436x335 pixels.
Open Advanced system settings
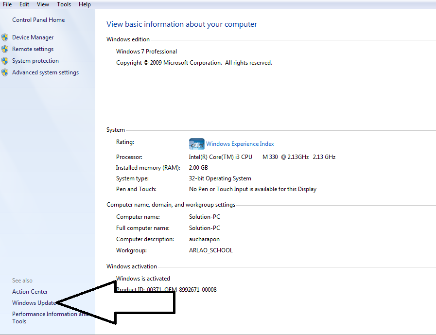(x=45, y=72)
